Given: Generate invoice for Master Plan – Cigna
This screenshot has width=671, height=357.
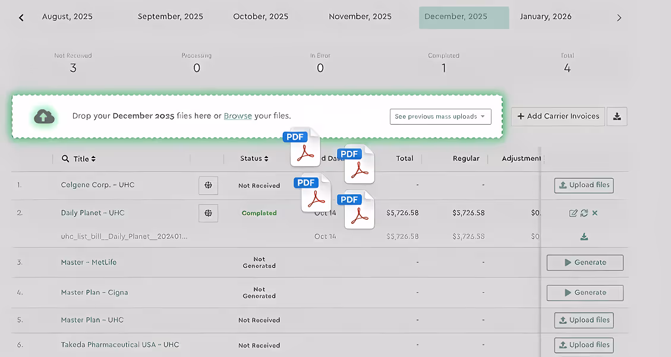Looking at the screenshot, I should tap(585, 293).
